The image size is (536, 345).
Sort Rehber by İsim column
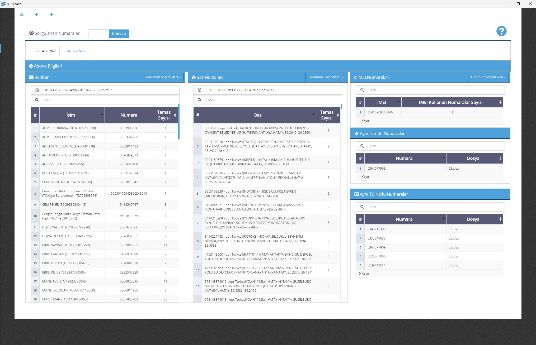coord(72,115)
